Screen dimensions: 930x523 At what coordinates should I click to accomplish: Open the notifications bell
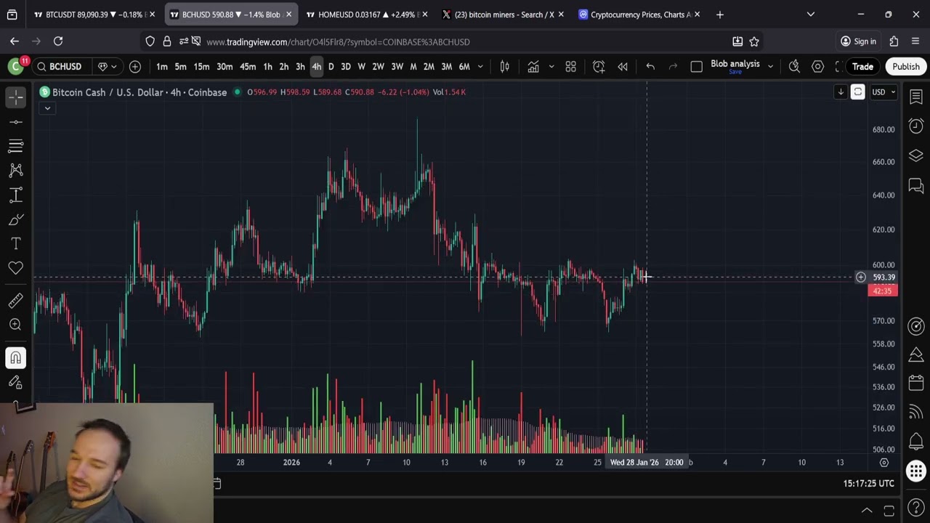coord(916,440)
